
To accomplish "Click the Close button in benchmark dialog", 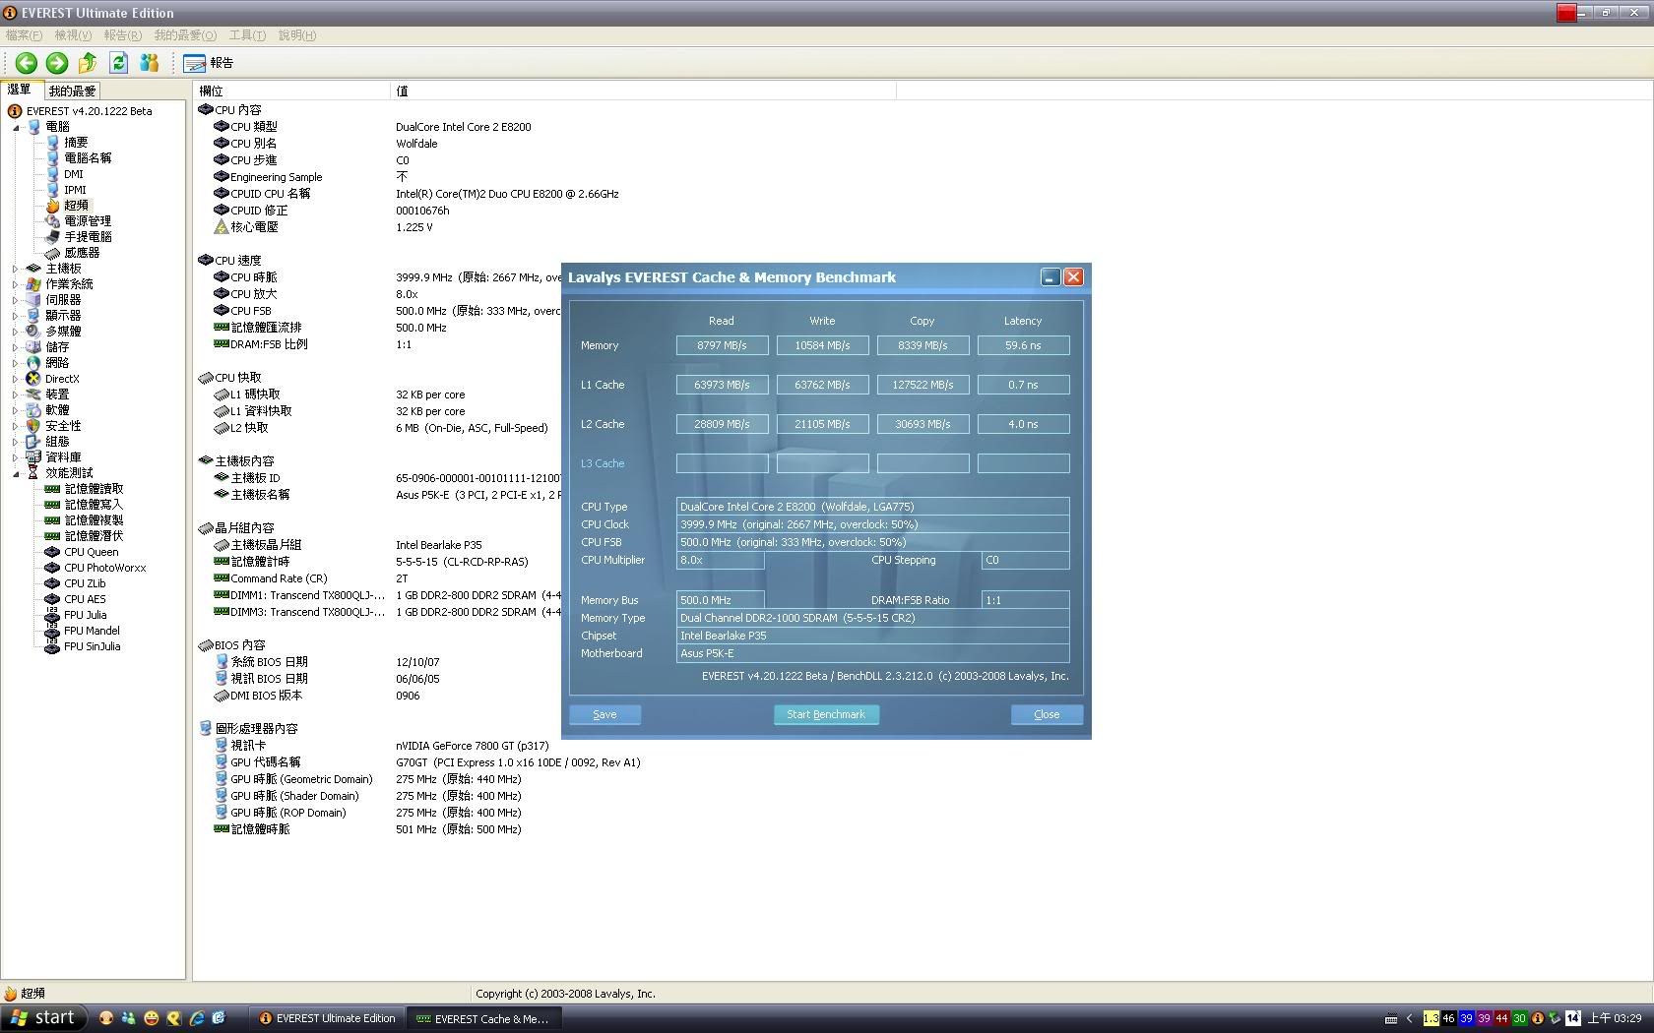I will [x=1047, y=714].
